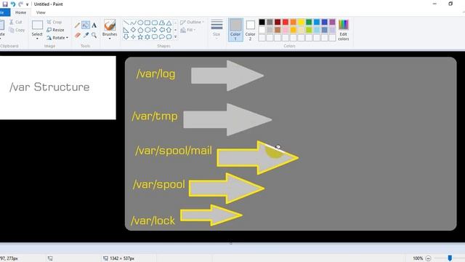Open the File menu tab
This screenshot has height=262, width=465.
4,12
